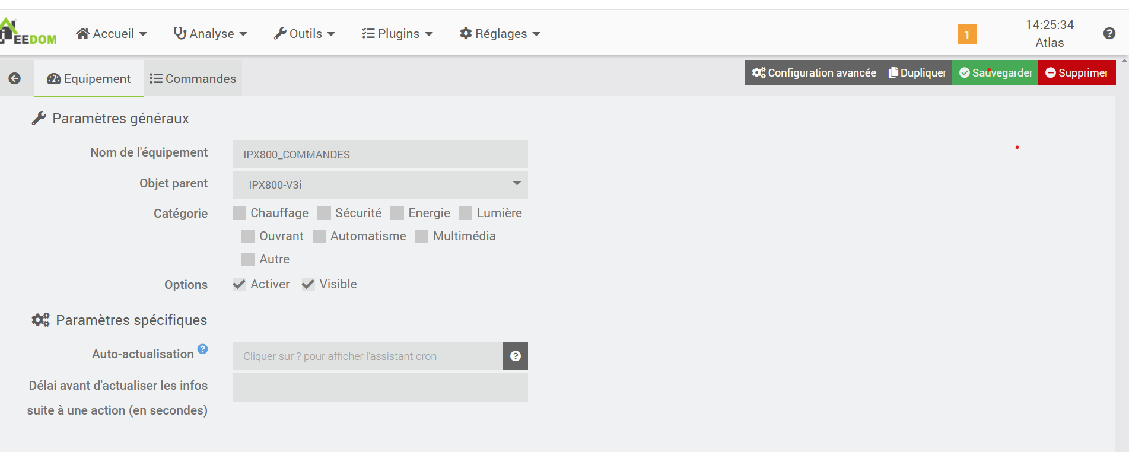The width and height of the screenshot is (1129, 452).
Task: Click the Jeedom logo
Action: click(x=28, y=33)
